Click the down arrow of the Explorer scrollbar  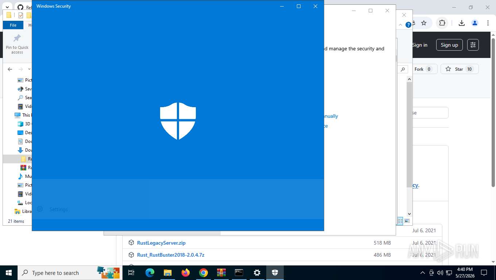[x=409, y=214]
